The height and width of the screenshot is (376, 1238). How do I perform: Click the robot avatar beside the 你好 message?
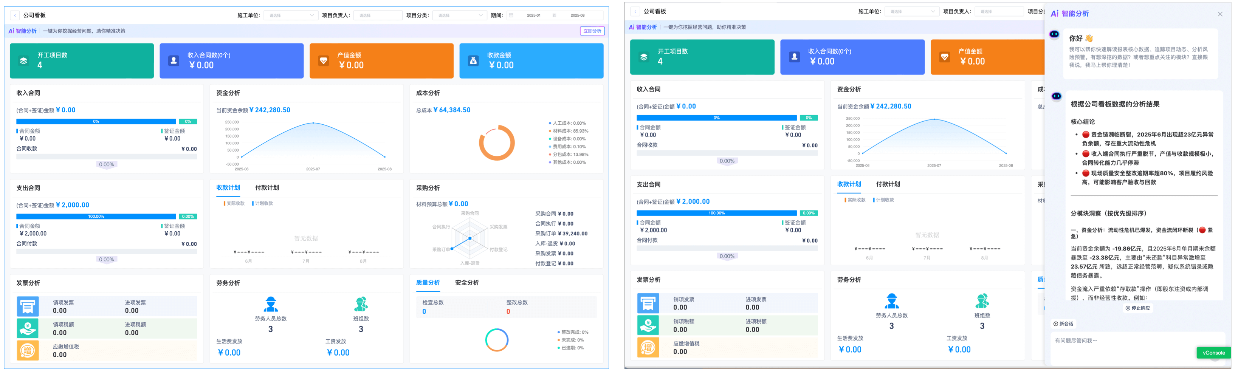pyautogui.click(x=1054, y=34)
